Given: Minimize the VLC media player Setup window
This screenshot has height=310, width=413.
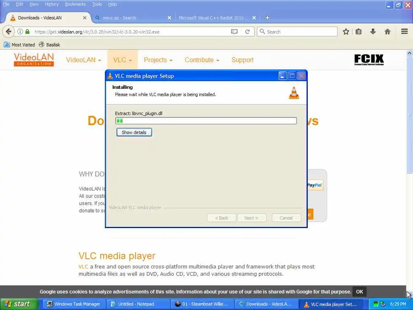Looking at the screenshot, I should pos(282,76).
